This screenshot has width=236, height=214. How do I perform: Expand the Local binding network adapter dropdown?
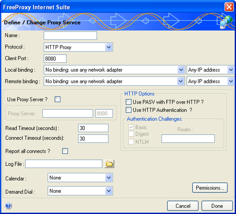pyautogui.click(x=114, y=70)
